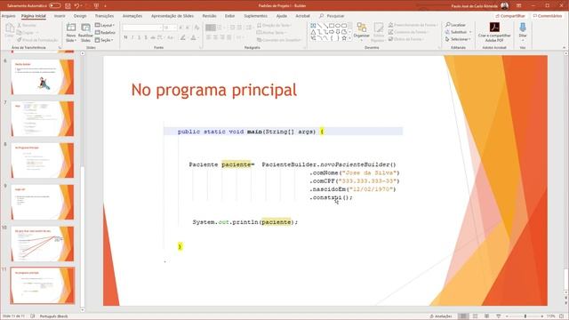This screenshot has height=320, width=569.
Task: Open the Substituir dropdown arrow
Action: [x=470, y=32]
